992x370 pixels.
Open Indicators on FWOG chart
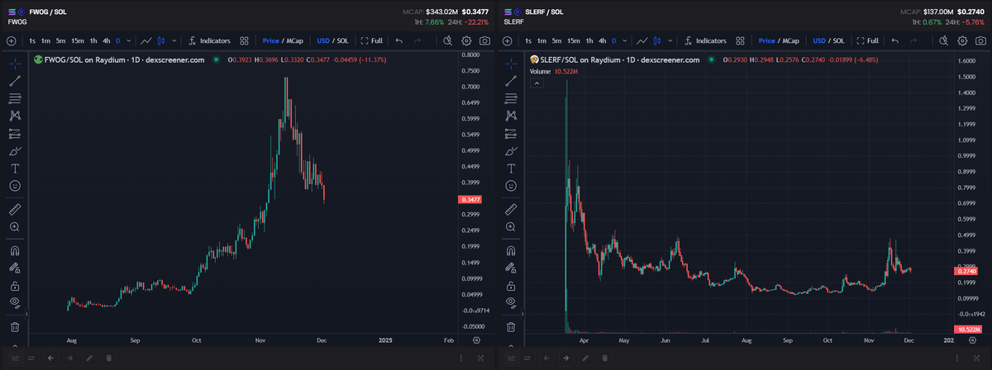point(209,40)
